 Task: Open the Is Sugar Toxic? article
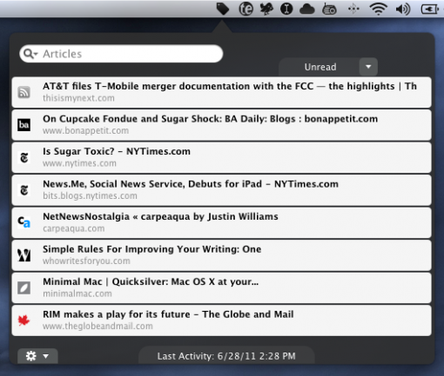pyautogui.click(x=221, y=157)
